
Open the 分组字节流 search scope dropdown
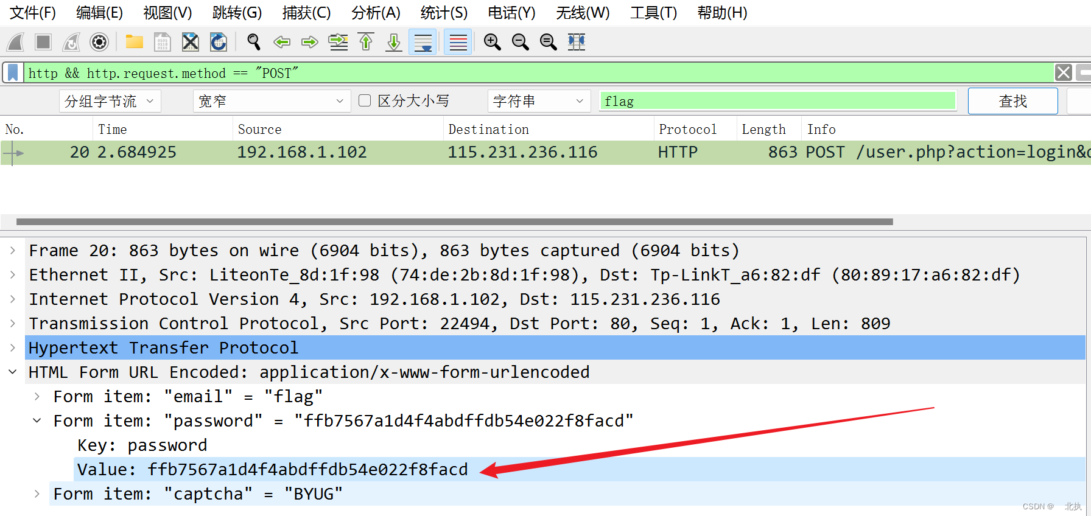110,101
